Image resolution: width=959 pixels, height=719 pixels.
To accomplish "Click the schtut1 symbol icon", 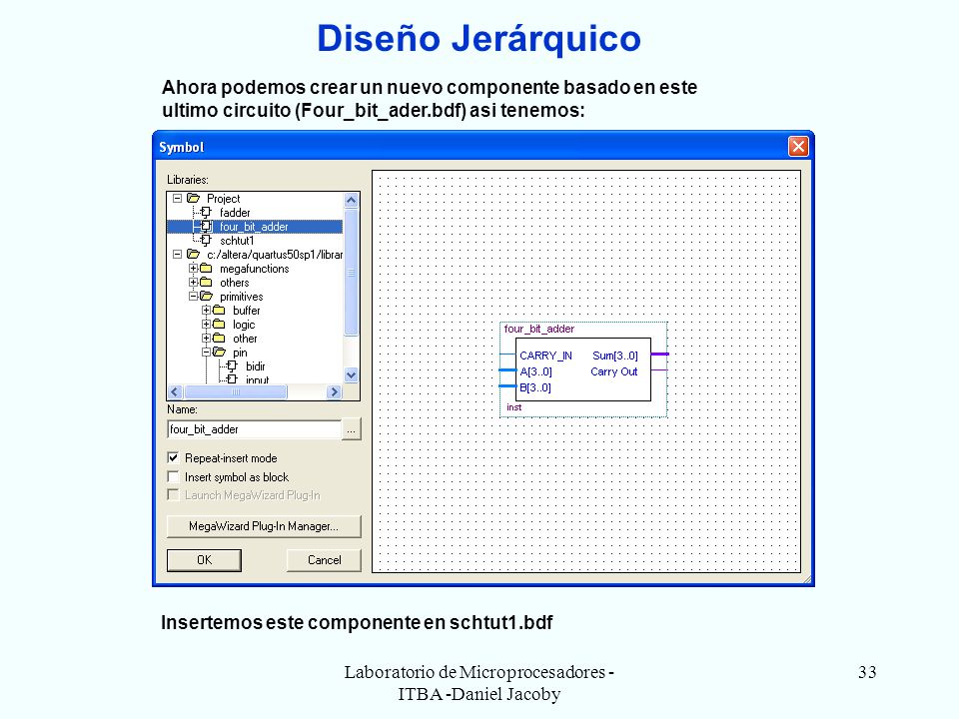I will point(206,241).
